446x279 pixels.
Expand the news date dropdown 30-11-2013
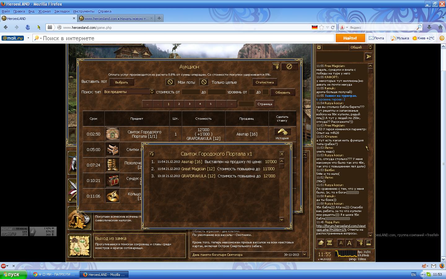coord(304,255)
